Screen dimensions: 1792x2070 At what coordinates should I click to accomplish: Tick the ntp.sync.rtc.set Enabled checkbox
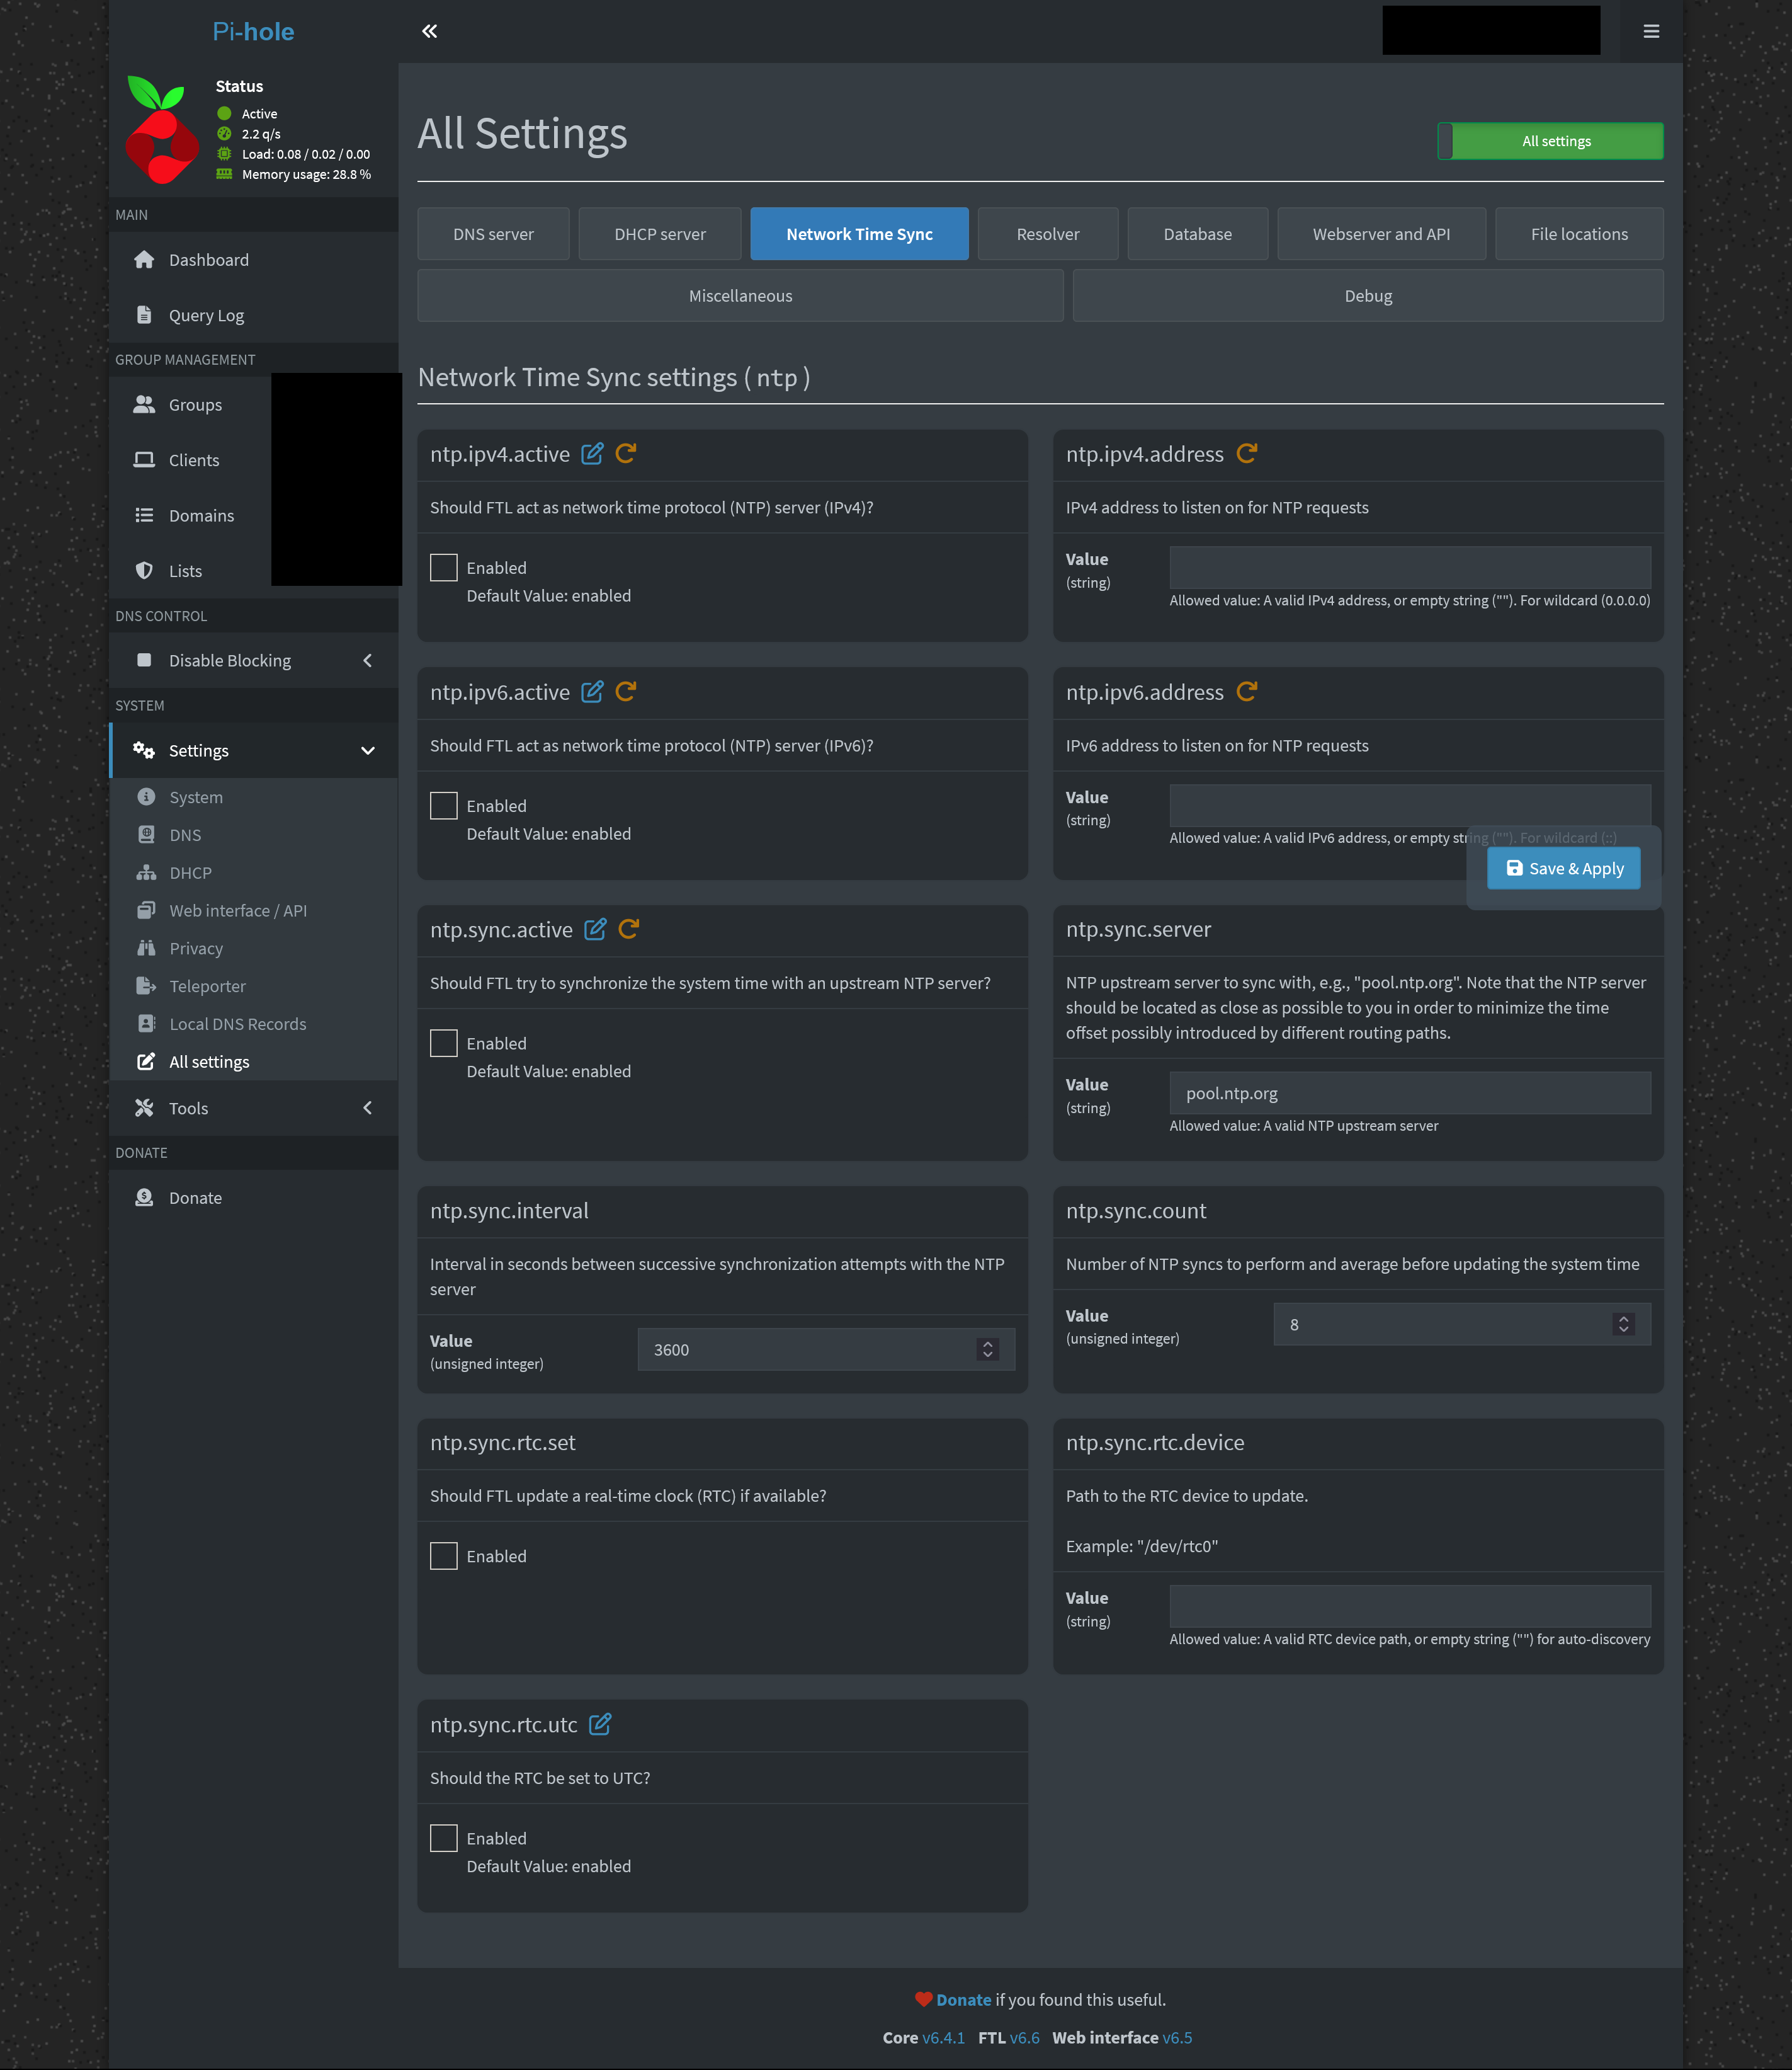(443, 1556)
